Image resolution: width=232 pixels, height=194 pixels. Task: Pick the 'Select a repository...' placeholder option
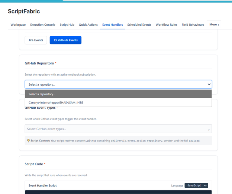118,94
